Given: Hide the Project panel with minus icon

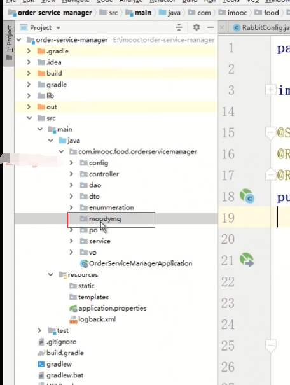Looking at the screenshot, I should (211, 27).
